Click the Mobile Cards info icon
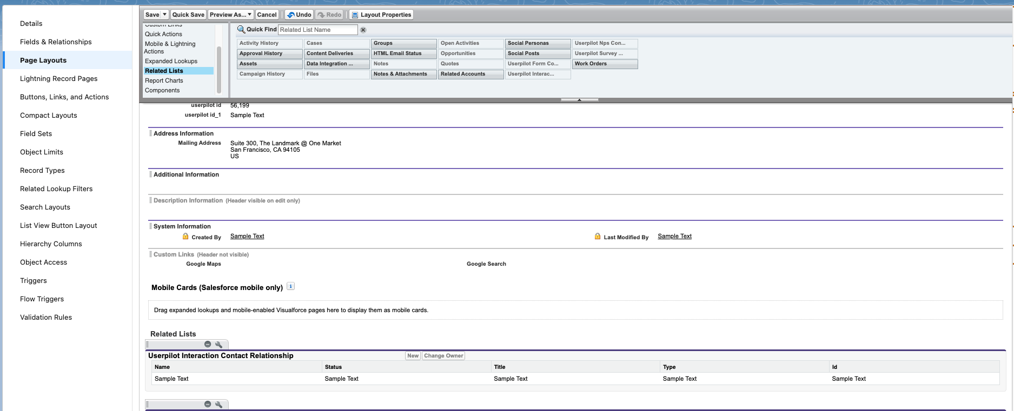Screen dimensions: 1014x411 coord(290,286)
